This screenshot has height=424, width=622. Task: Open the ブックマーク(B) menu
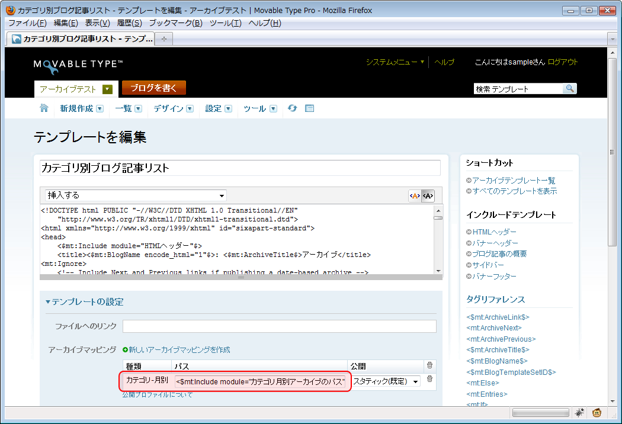click(x=175, y=23)
